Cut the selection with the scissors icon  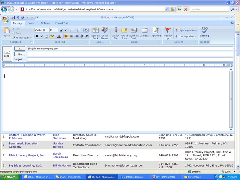point(16,28)
